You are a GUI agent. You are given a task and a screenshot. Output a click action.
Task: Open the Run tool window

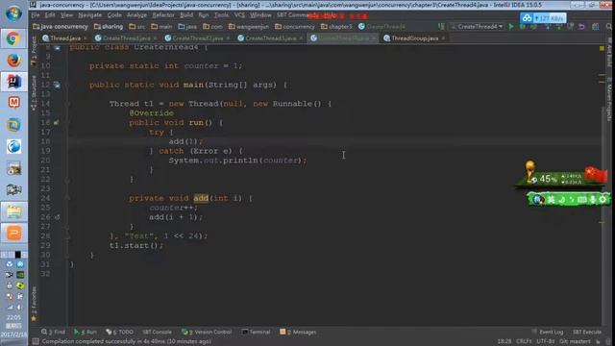point(86,332)
